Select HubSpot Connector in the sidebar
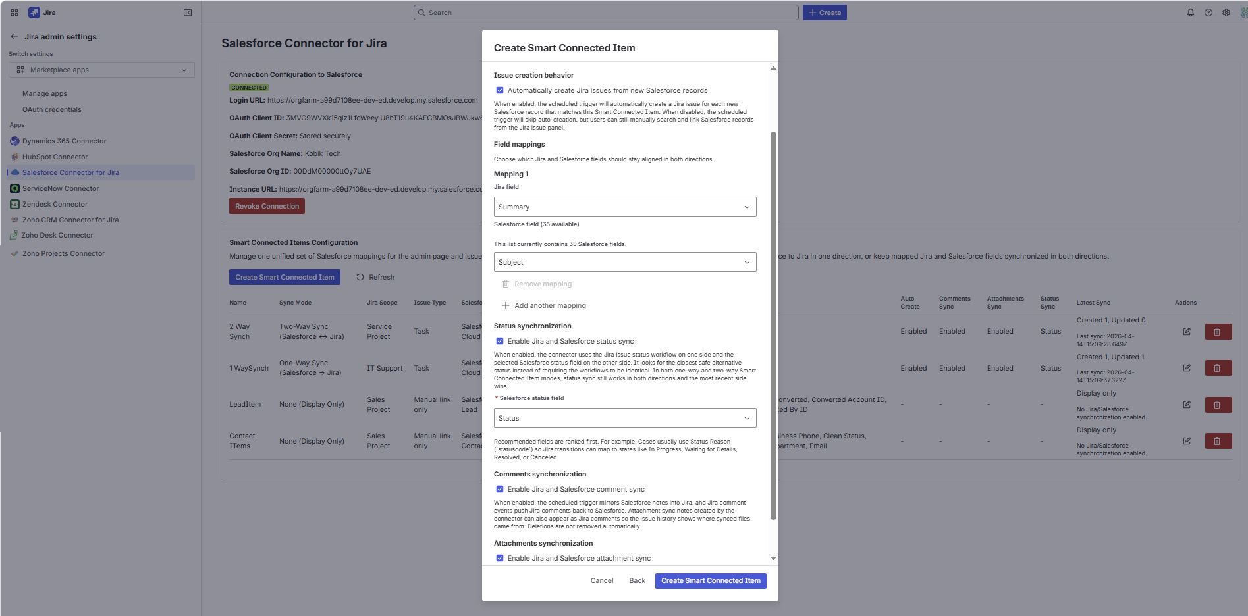This screenshot has height=616, width=1248. pos(55,157)
